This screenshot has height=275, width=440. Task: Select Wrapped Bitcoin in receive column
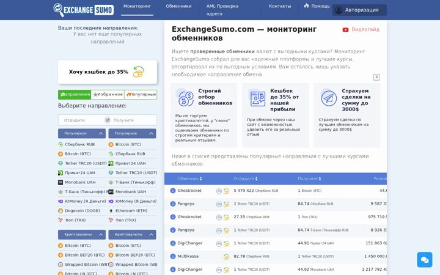(136, 265)
